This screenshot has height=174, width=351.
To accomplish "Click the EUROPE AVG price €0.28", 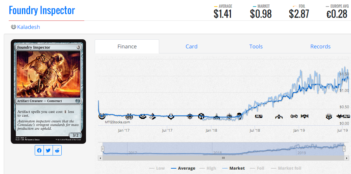I will (x=337, y=14).
